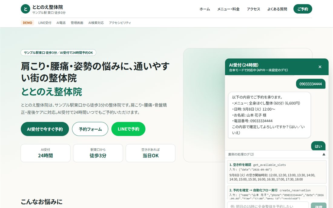Click the green LINEで予約 button

point(128,129)
